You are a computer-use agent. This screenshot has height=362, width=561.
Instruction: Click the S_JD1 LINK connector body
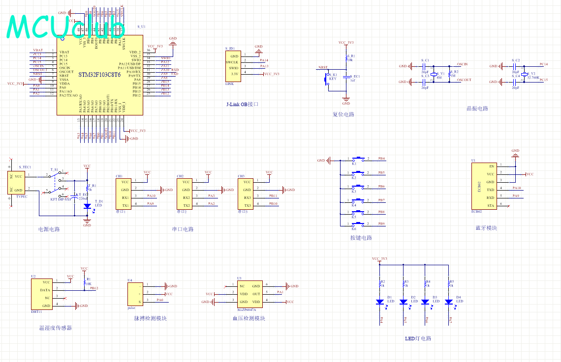coord(233,66)
